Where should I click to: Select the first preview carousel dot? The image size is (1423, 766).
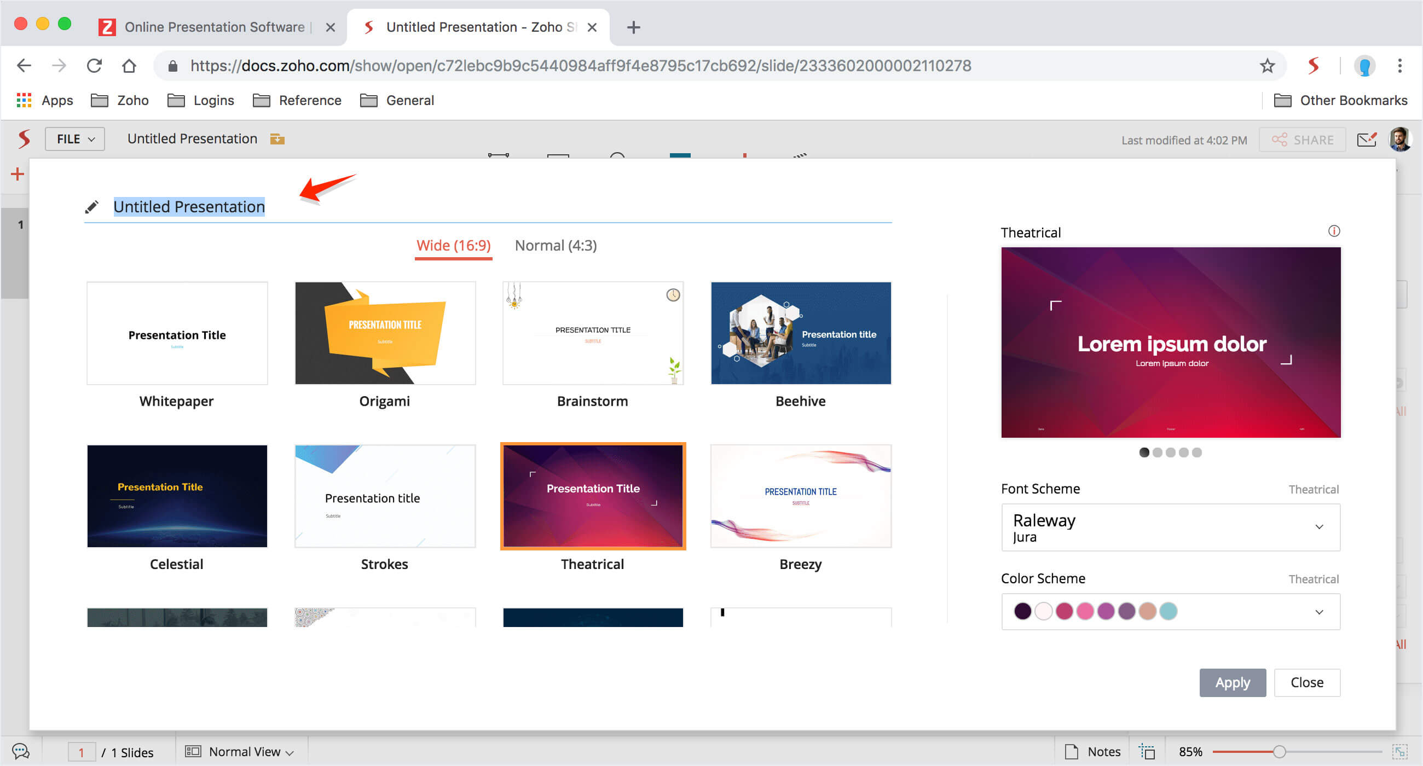tap(1144, 452)
